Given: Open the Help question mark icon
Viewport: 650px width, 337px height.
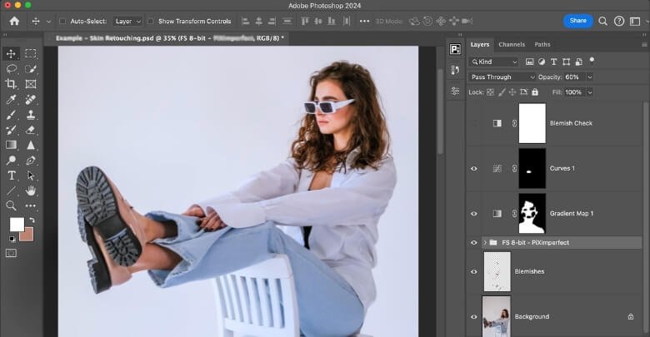Looking at the screenshot, I should (x=619, y=21).
